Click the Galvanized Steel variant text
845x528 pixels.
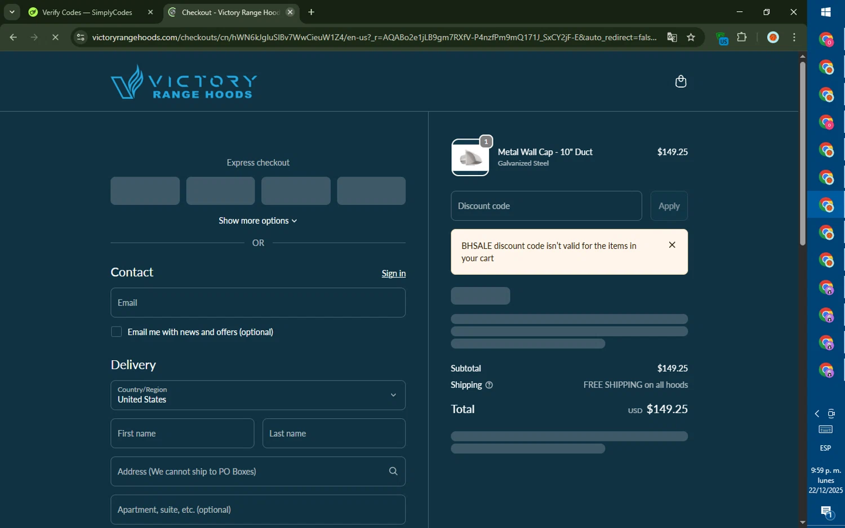pyautogui.click(x=523, y=163)
